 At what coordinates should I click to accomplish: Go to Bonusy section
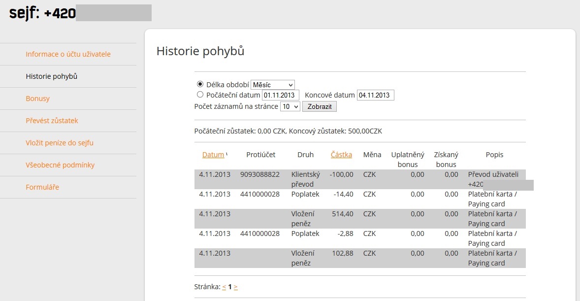[x=38, y=99]
